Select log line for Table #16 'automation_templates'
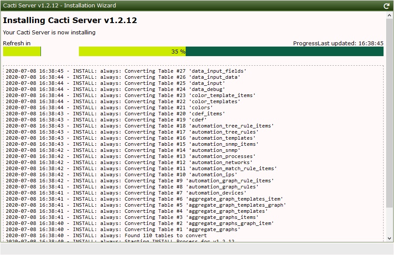The width and height of the screenshot is (394, 255). click(130, 138)
